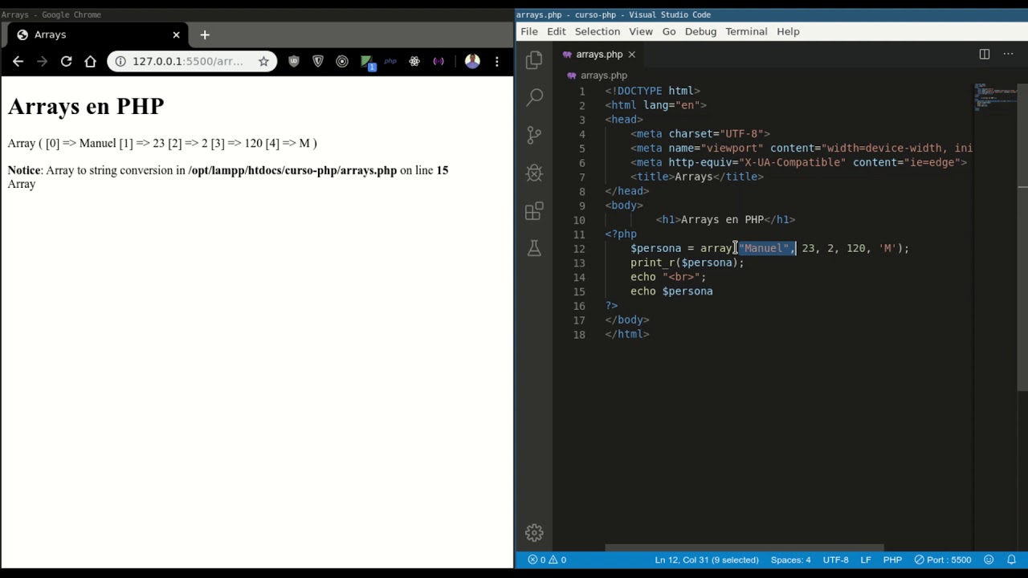Screen dimensions: 1028x578
Task: Select the Arrays browser tab
Action: pos(98,35)
